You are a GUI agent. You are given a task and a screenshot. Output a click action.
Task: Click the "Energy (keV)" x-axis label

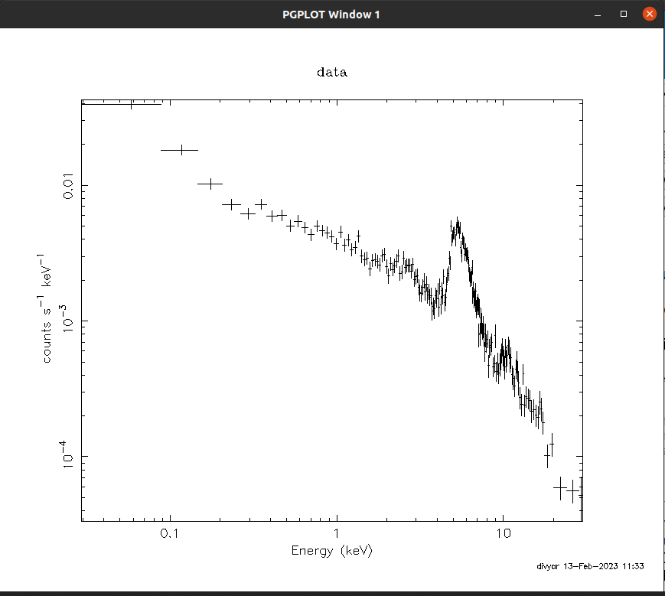(331, 551)
